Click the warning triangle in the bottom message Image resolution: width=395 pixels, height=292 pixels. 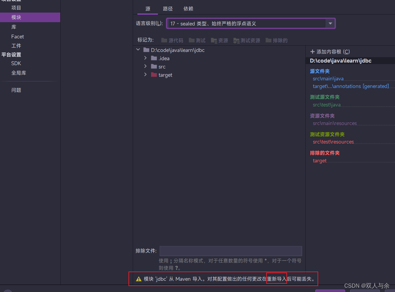tap(138, 279)
